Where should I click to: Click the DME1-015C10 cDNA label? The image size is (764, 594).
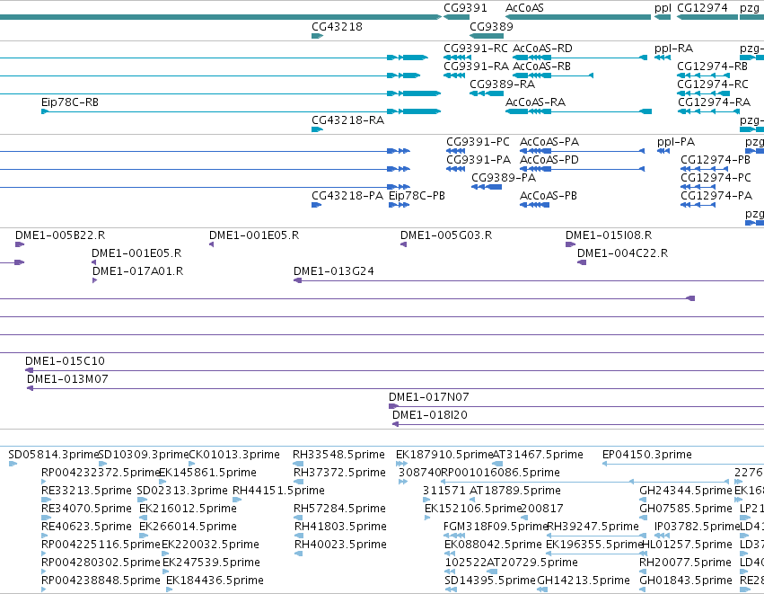(x=65, y=361)
